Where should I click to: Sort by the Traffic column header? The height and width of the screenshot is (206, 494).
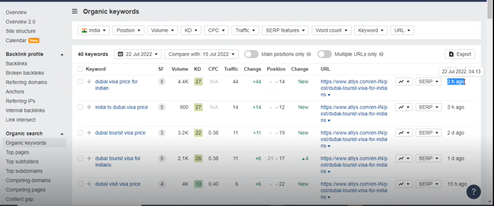[x=231, y=69]
